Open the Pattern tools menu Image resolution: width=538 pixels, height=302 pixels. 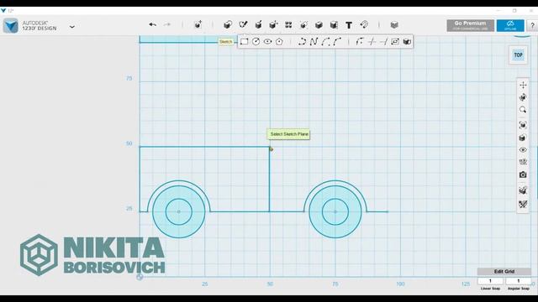(x=288, y=24)
